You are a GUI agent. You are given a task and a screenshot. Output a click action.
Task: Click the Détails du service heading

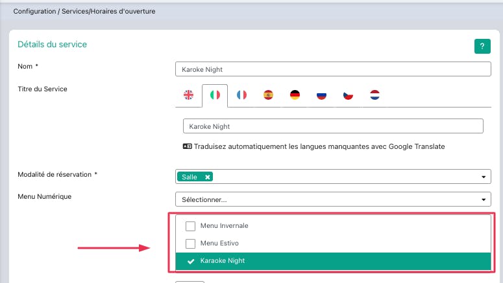52,44
